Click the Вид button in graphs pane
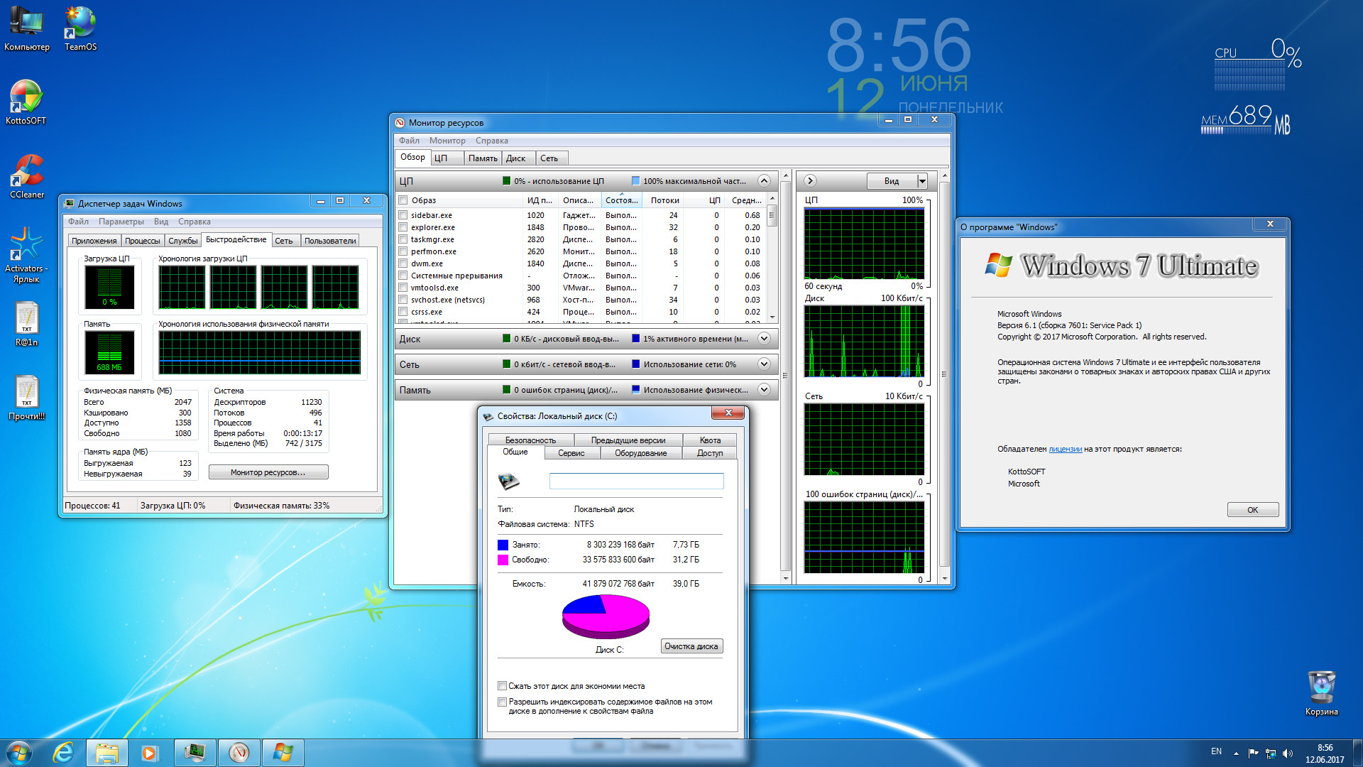This screenshot has width=1363, height=767. coord(892,181)
